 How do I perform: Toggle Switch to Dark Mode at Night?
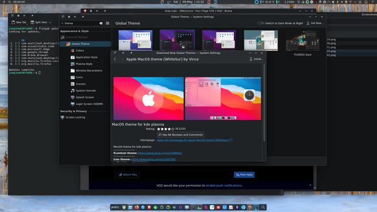[x=260, y=24]
